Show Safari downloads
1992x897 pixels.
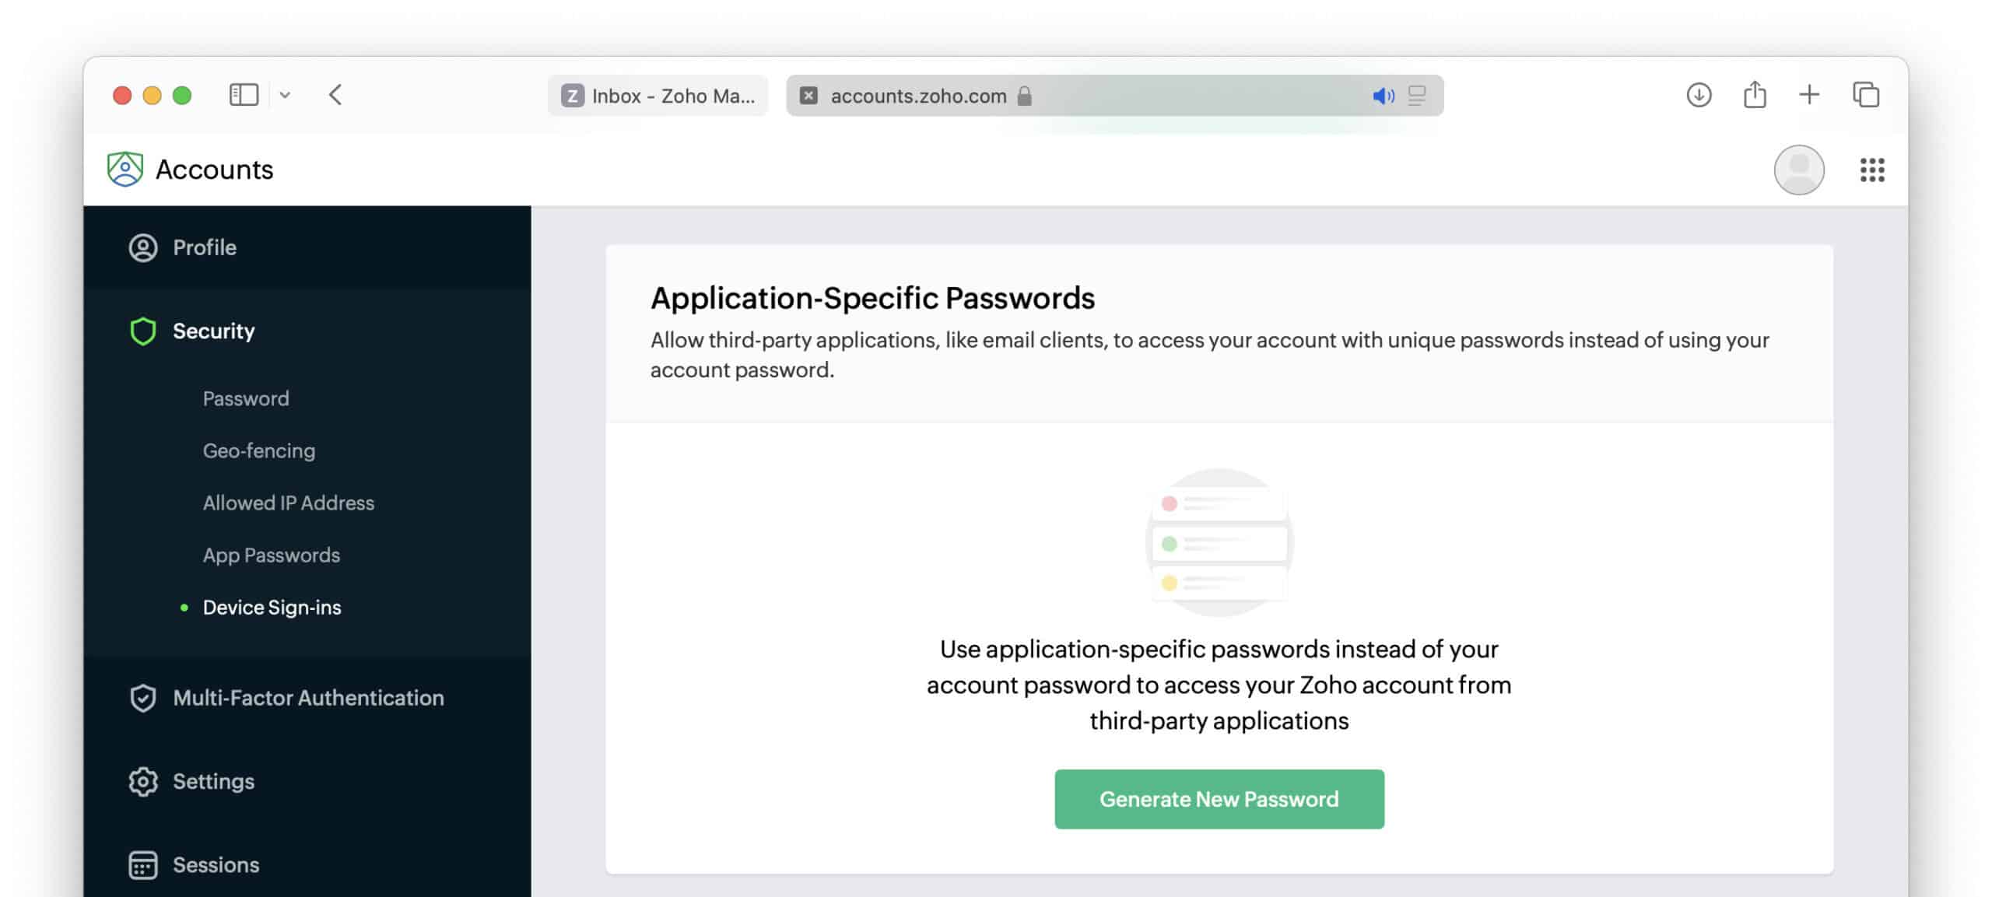click(1699, 96)
